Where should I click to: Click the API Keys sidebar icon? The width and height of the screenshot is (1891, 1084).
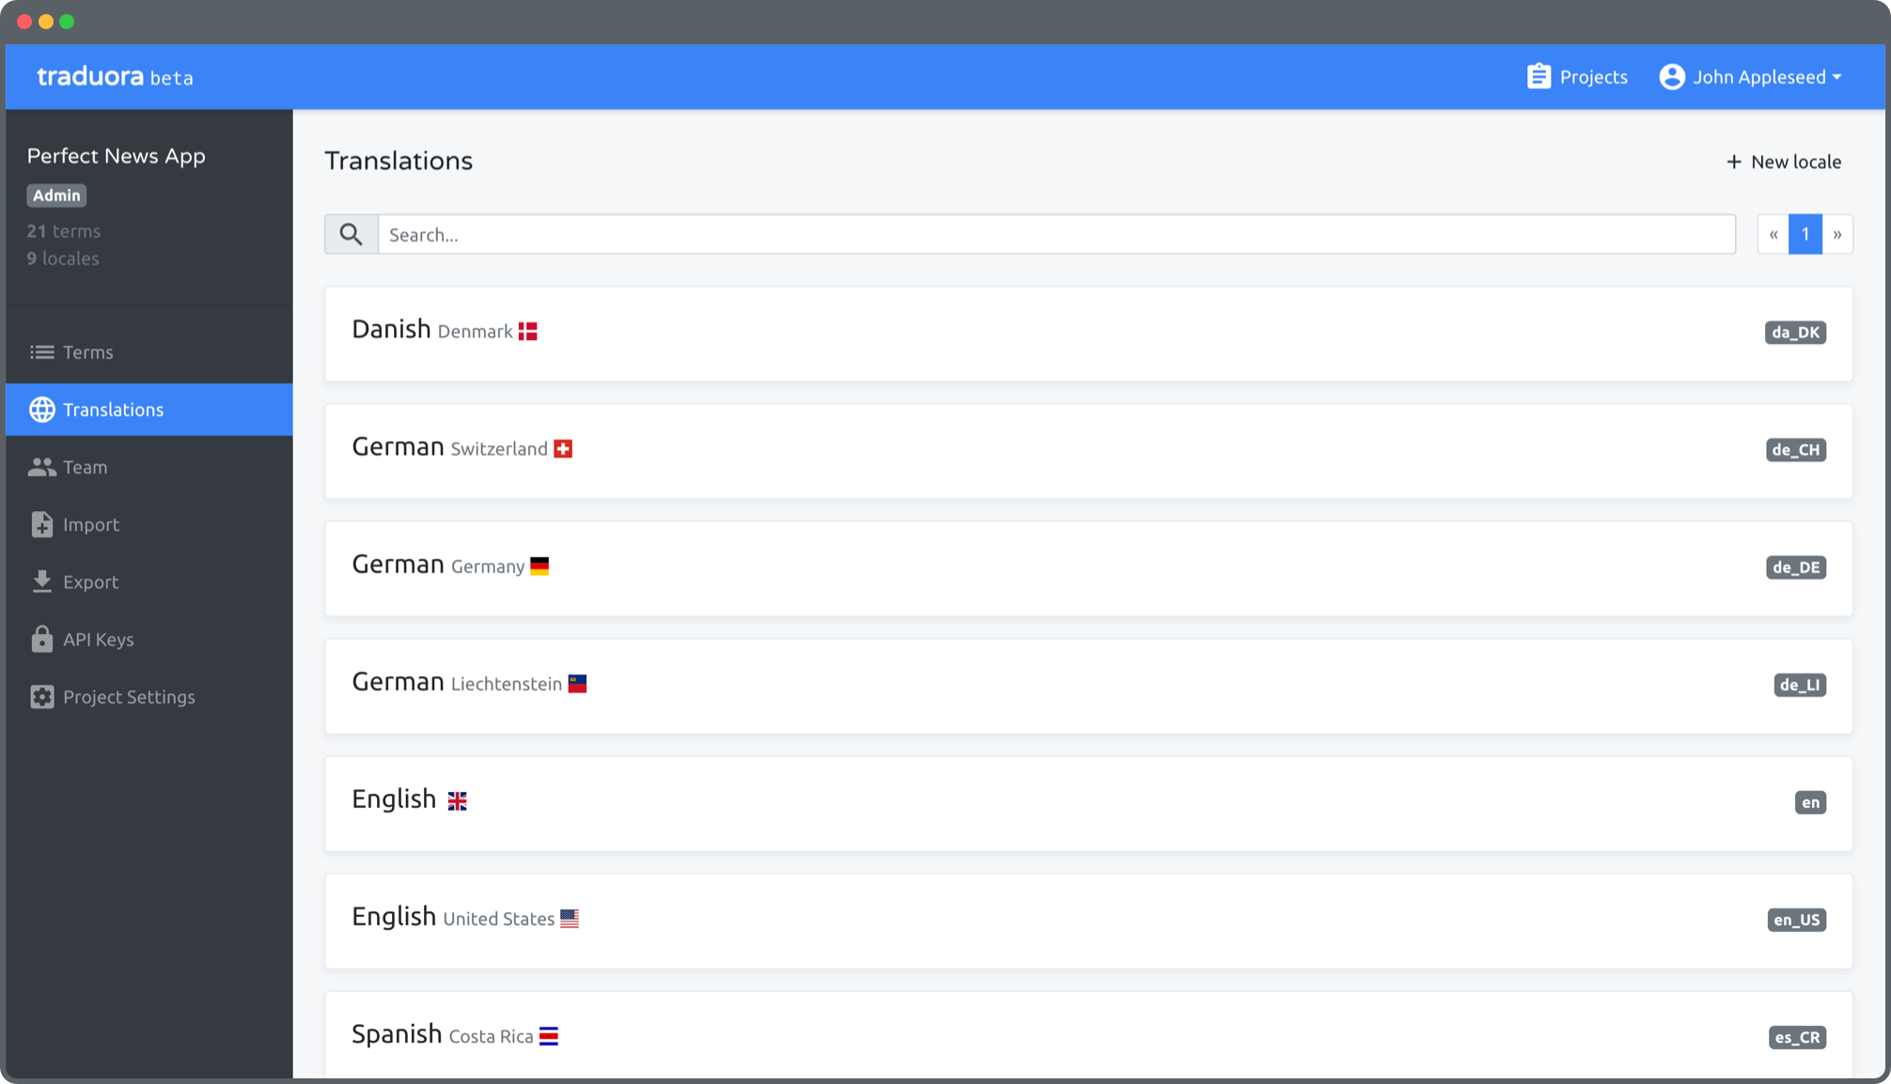coord(41,639)
